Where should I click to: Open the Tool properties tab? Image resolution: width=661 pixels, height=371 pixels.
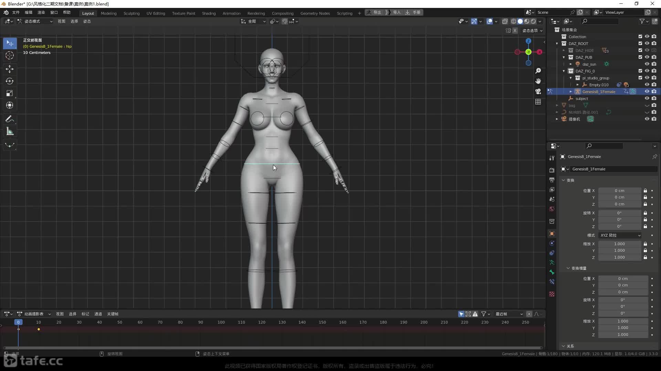click(x=552, y=158)
